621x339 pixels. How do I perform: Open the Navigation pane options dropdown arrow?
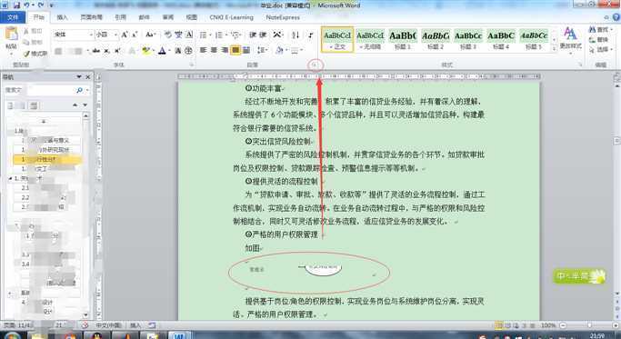pos(79,77)
